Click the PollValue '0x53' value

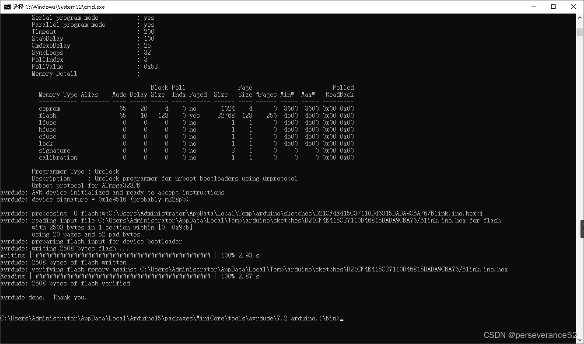(x=150, y=66)
